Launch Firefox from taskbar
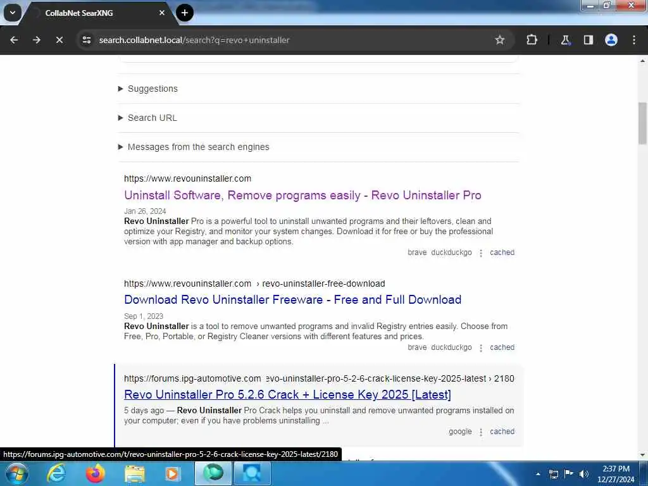 pos(95,473)
